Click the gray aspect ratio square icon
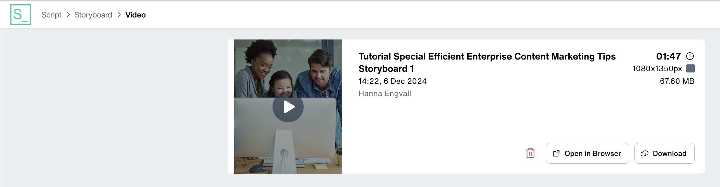This screenshot has width=720, height=187. [x=691, y=69]
